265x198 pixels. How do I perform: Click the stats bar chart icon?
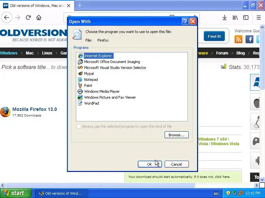(x=223, y=66)
